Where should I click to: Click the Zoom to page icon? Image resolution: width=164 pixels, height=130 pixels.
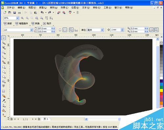[x=42, y=18]
